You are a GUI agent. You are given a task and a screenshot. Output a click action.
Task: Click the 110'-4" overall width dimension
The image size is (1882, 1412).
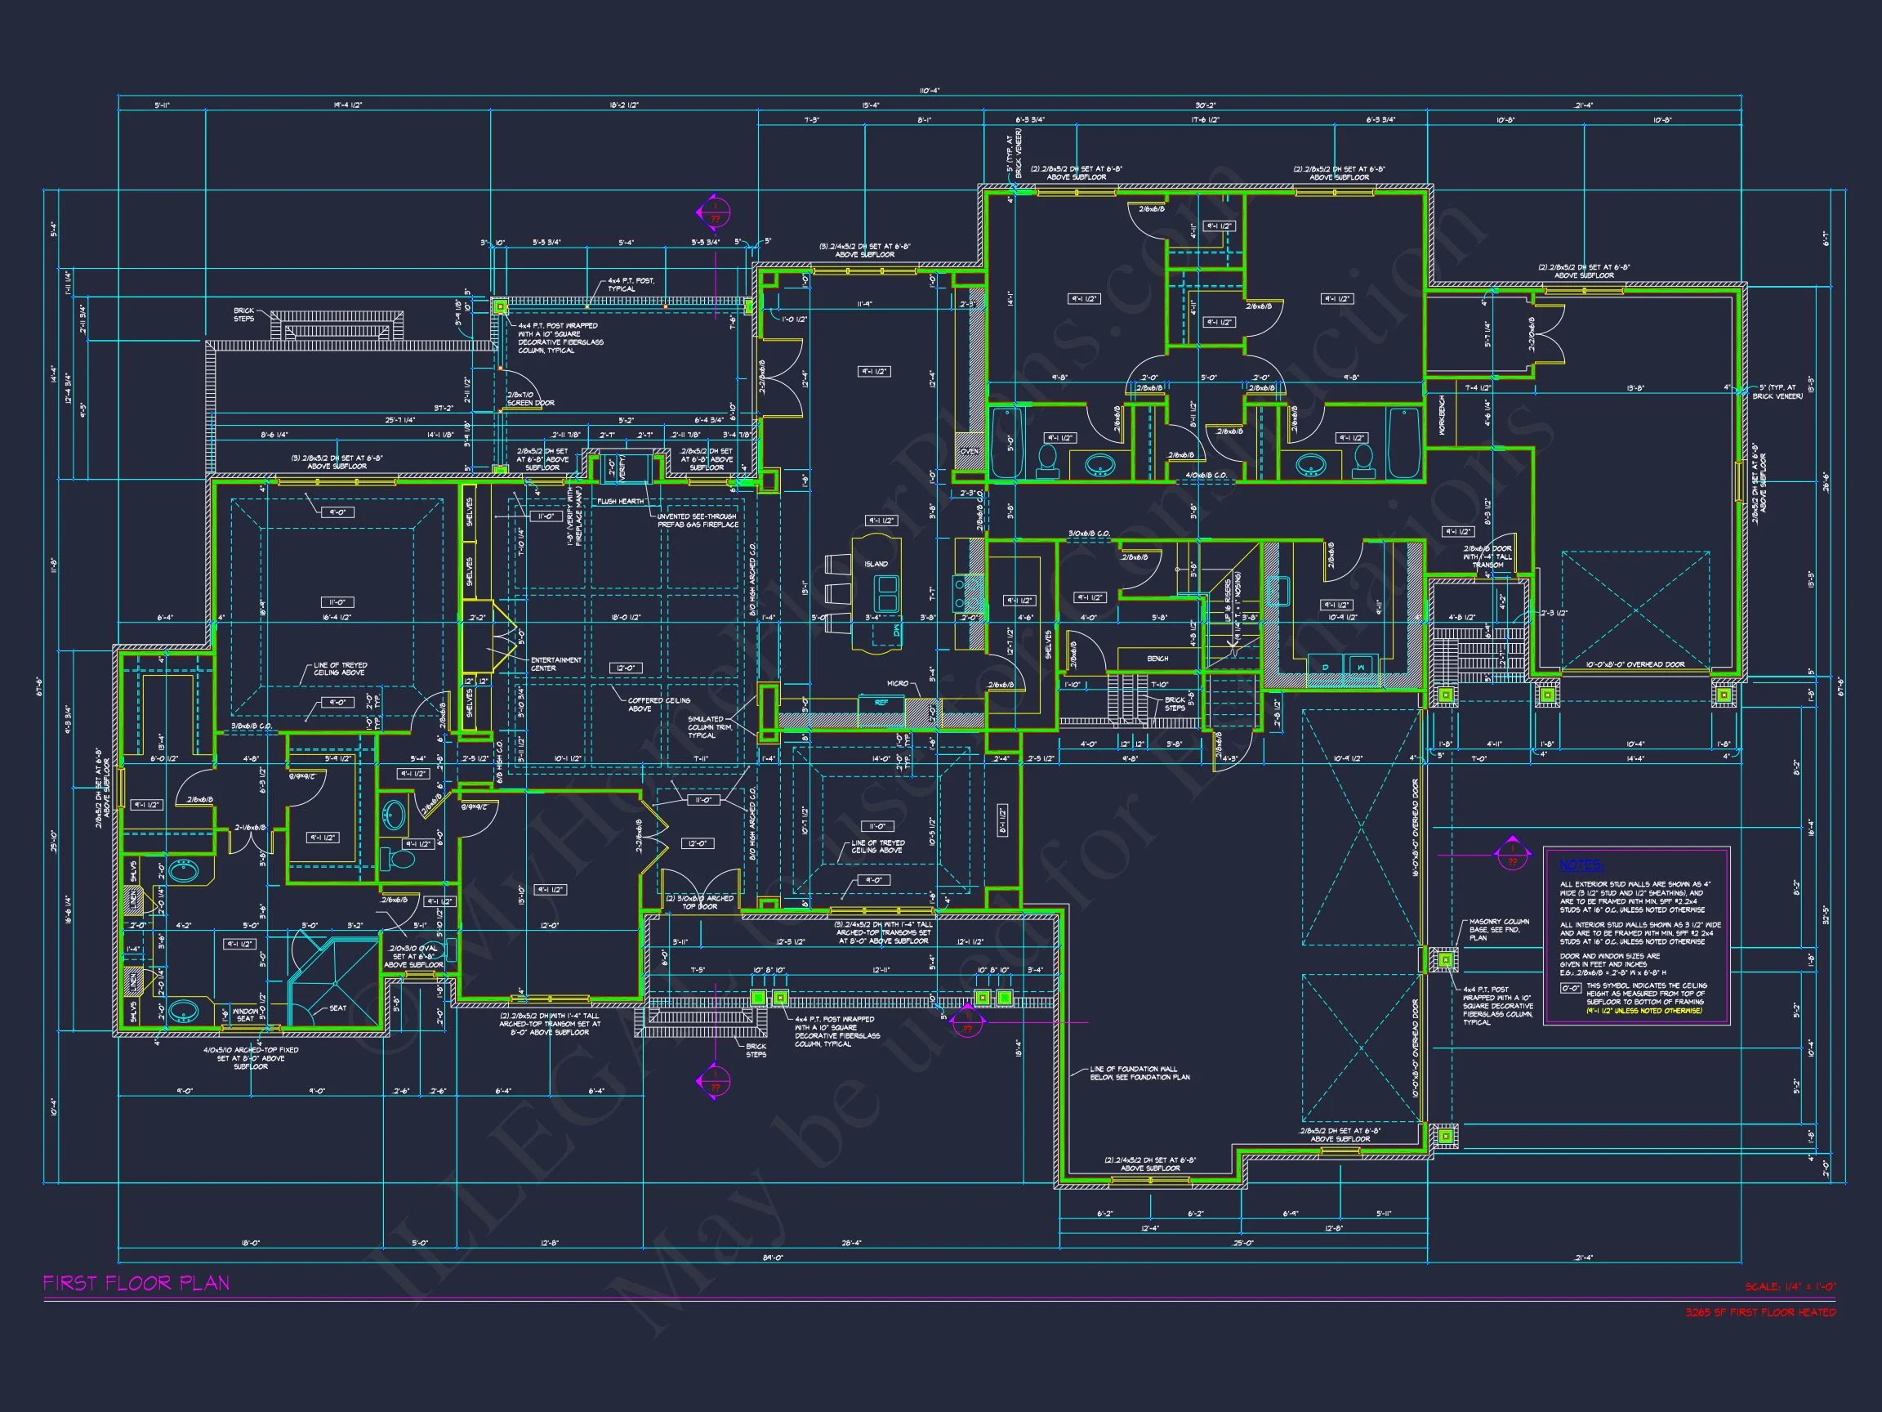pyautogui.click(x=929, y=90)
